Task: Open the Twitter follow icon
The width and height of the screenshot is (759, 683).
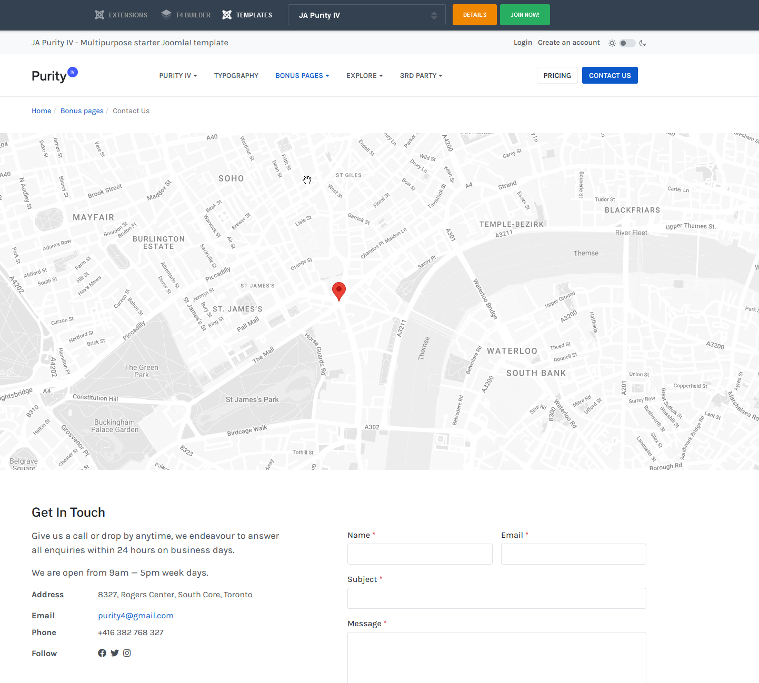Action: pos(115,653)
